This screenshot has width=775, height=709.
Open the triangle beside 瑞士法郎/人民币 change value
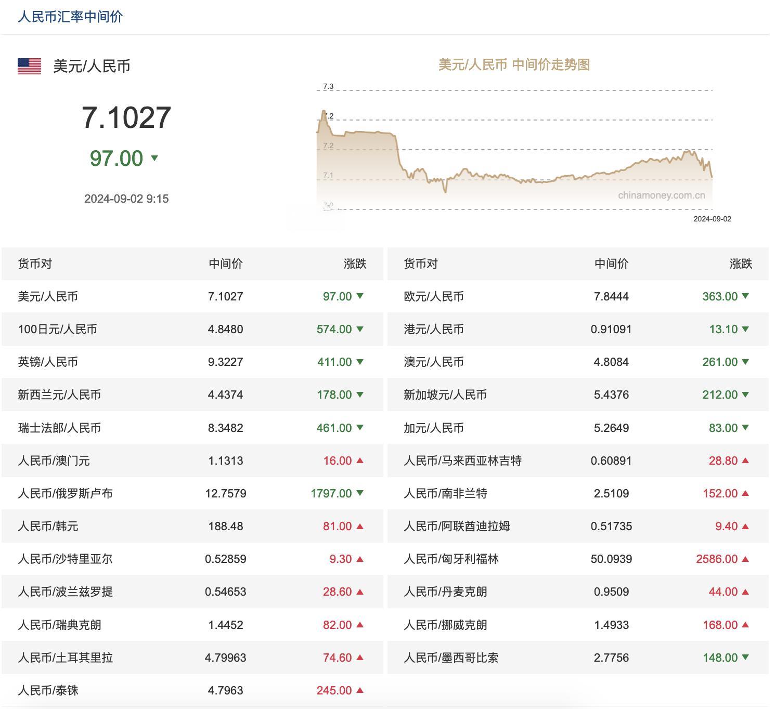click(360, 428)
